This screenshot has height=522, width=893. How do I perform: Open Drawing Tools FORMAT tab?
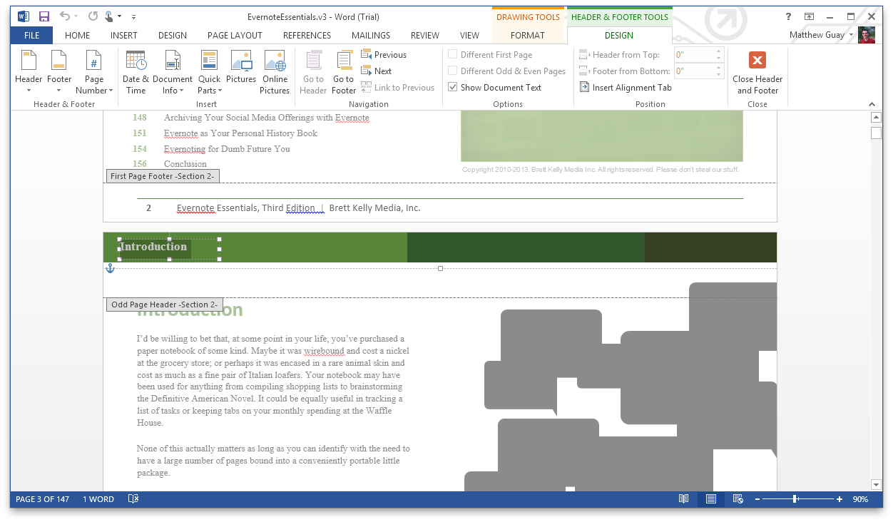528,35
